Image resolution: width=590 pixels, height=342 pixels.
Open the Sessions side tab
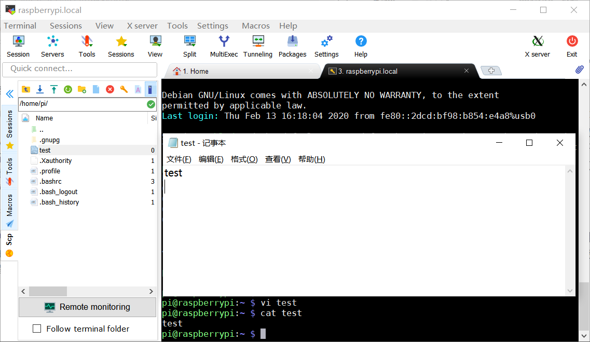point(9,129)
